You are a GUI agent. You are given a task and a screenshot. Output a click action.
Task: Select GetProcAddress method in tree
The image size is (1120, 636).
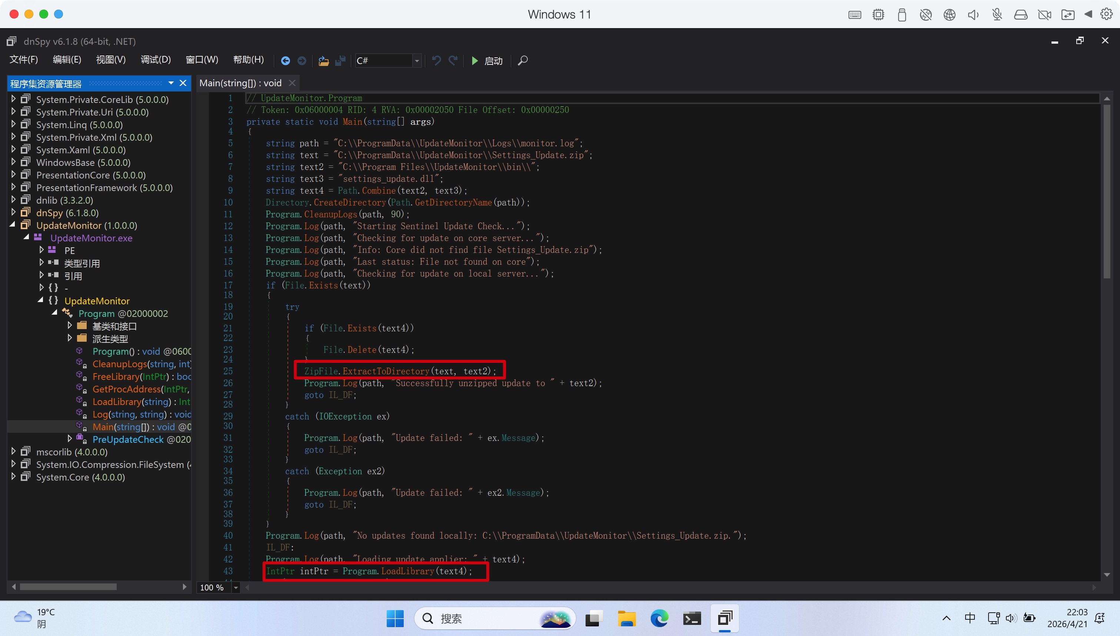point(141,389)
